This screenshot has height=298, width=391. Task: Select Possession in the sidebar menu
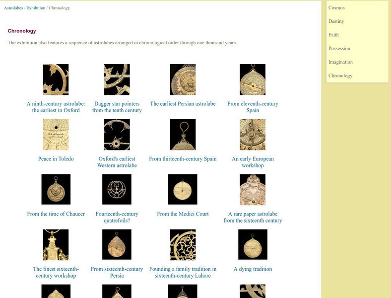(339, 49)
